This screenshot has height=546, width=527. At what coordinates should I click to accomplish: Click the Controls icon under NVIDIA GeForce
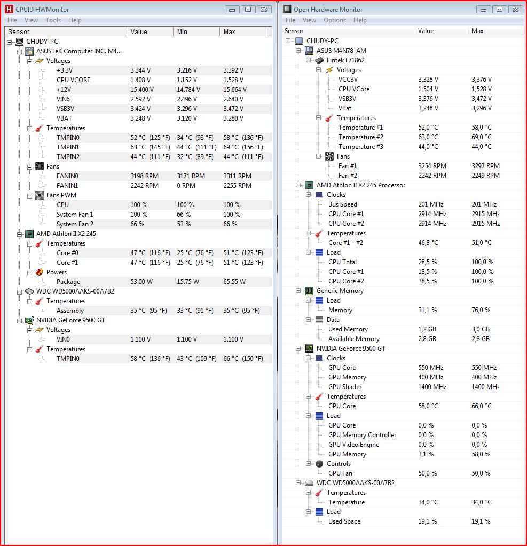[319, 464]
